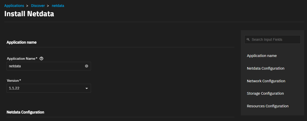Open Network Configuration from the sidebar list
307x121 pixels.
click(x=266, y=81)
